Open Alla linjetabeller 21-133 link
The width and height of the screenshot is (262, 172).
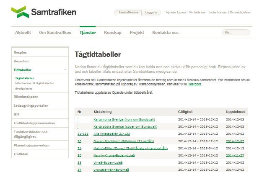tap(112, 134)
